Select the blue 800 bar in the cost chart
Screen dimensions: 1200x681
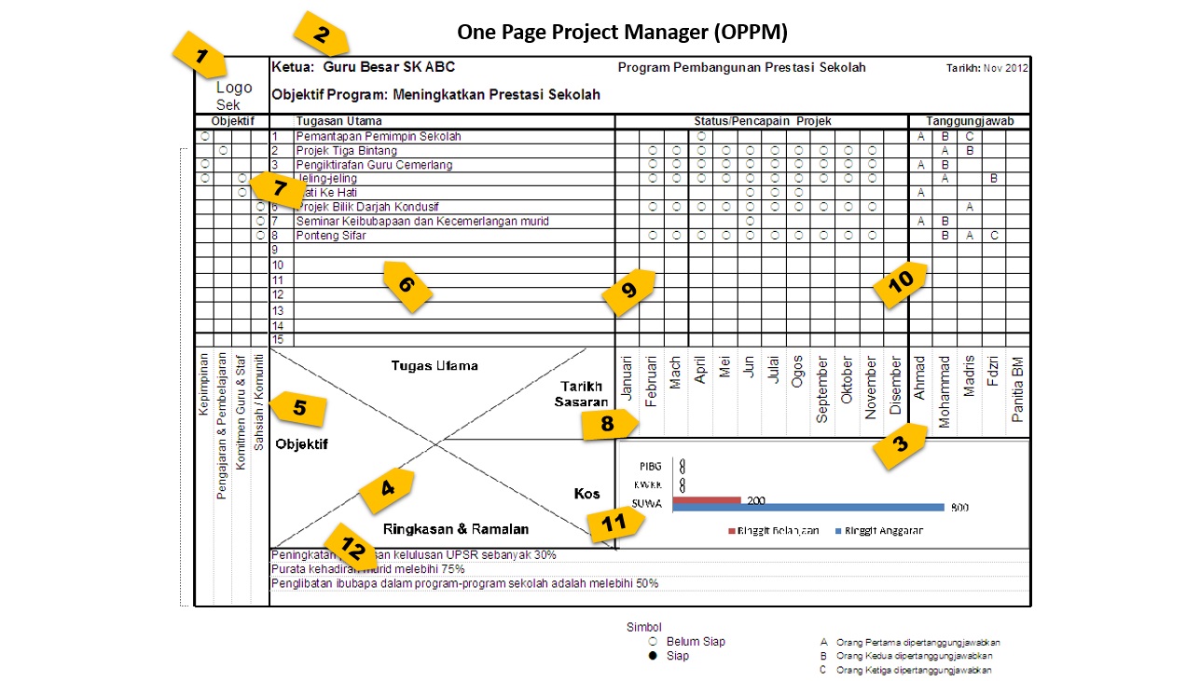(x=808, y=508)
